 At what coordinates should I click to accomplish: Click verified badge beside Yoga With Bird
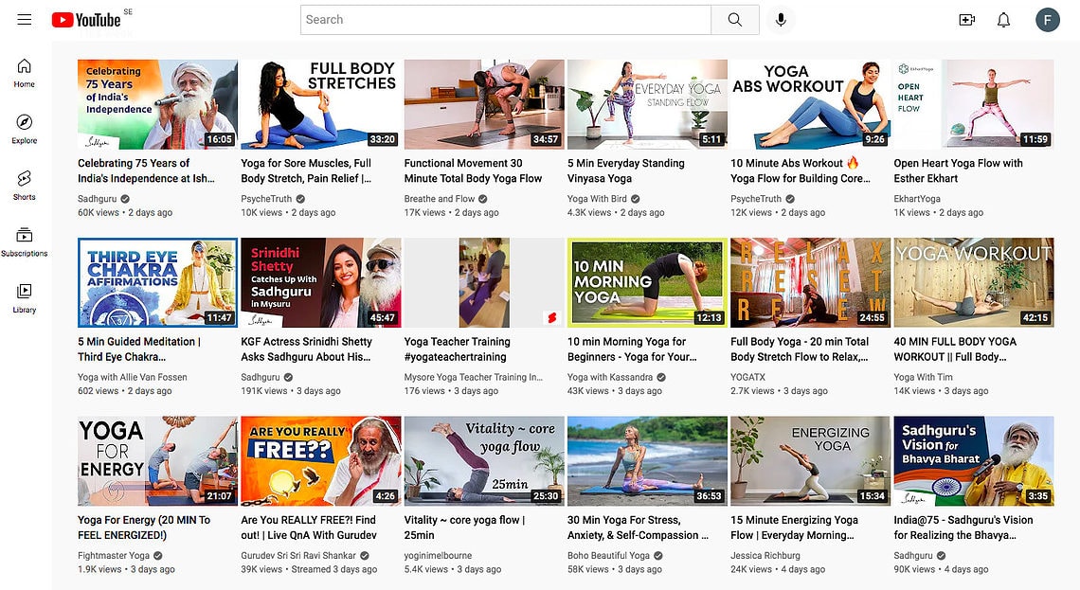(x=635, y=199)
